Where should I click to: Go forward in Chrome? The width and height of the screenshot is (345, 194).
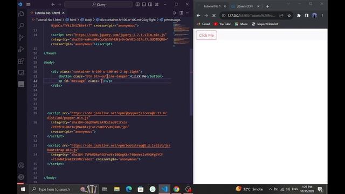click(206, 16)
